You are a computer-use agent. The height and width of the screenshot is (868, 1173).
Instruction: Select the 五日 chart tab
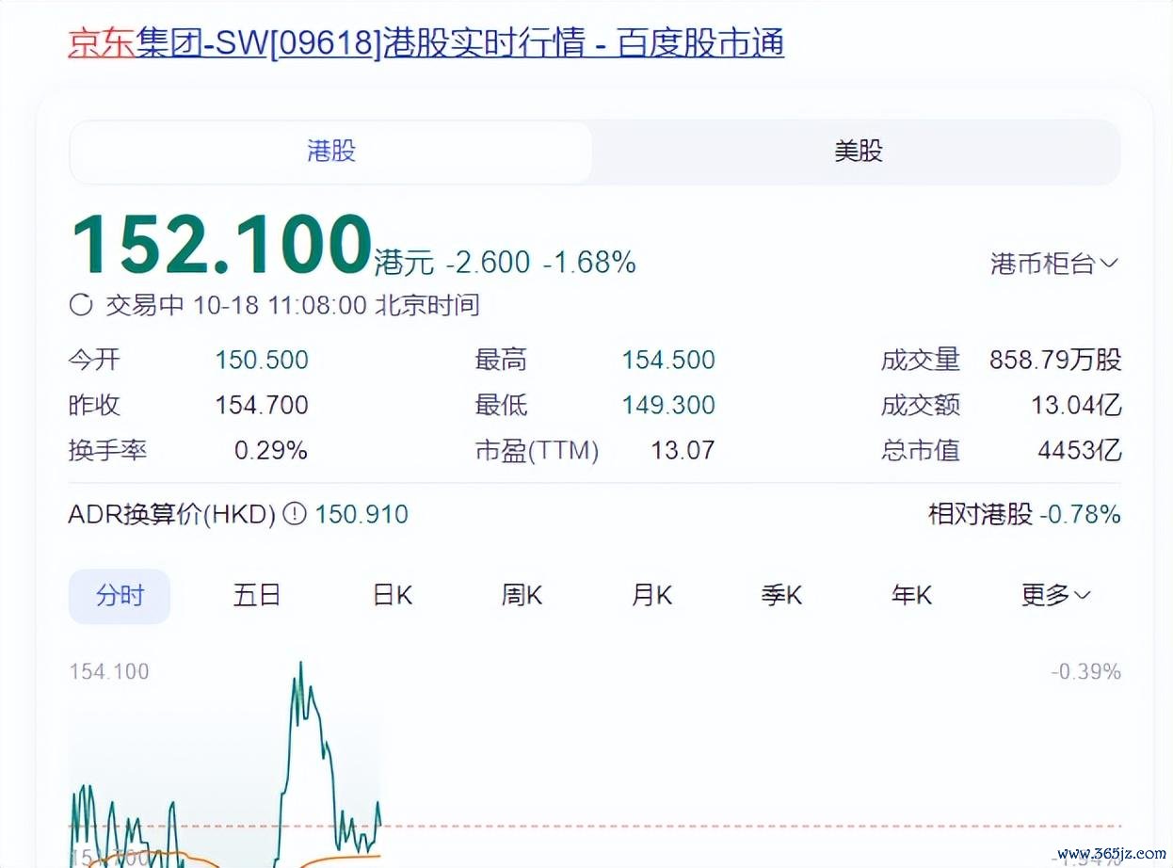pos(257,595)
